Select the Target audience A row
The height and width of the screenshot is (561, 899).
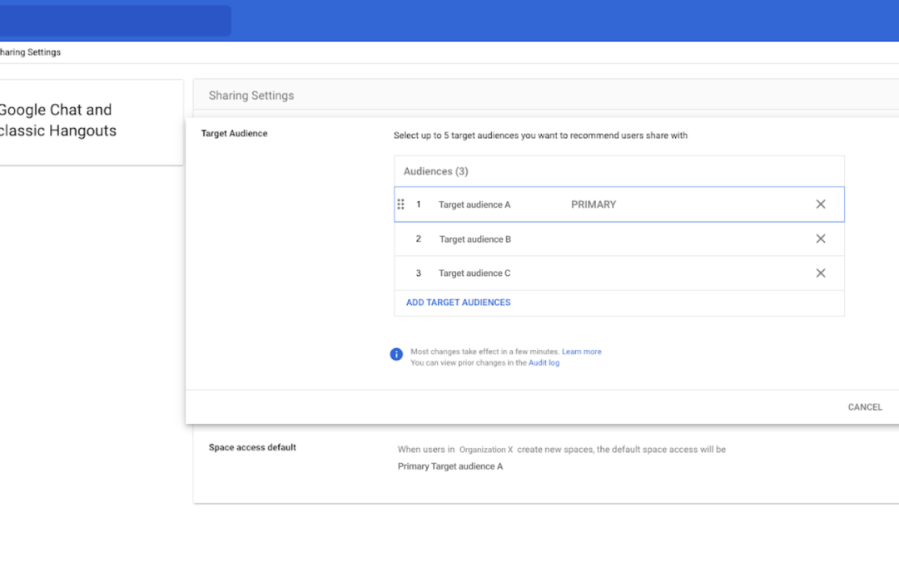[619, 204]
